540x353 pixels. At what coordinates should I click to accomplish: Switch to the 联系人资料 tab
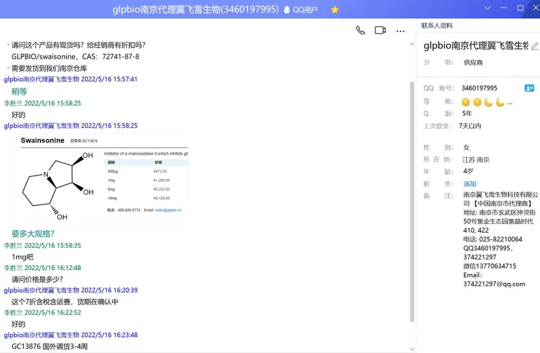(x=437, y=26)
